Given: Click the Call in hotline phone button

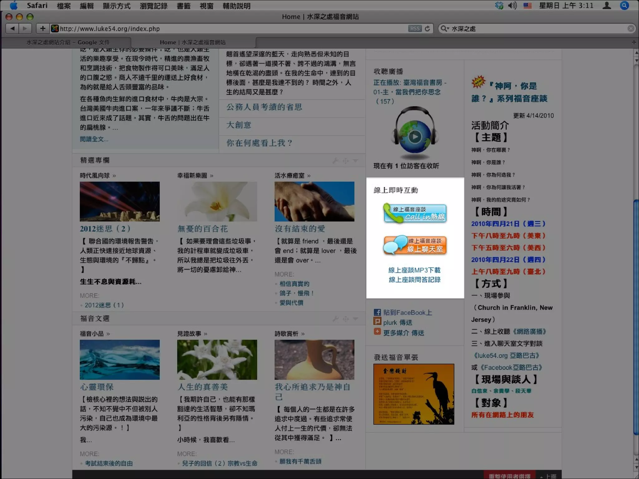Looking at the screenshot, I should pyautogui.click(x=415, y=214).
